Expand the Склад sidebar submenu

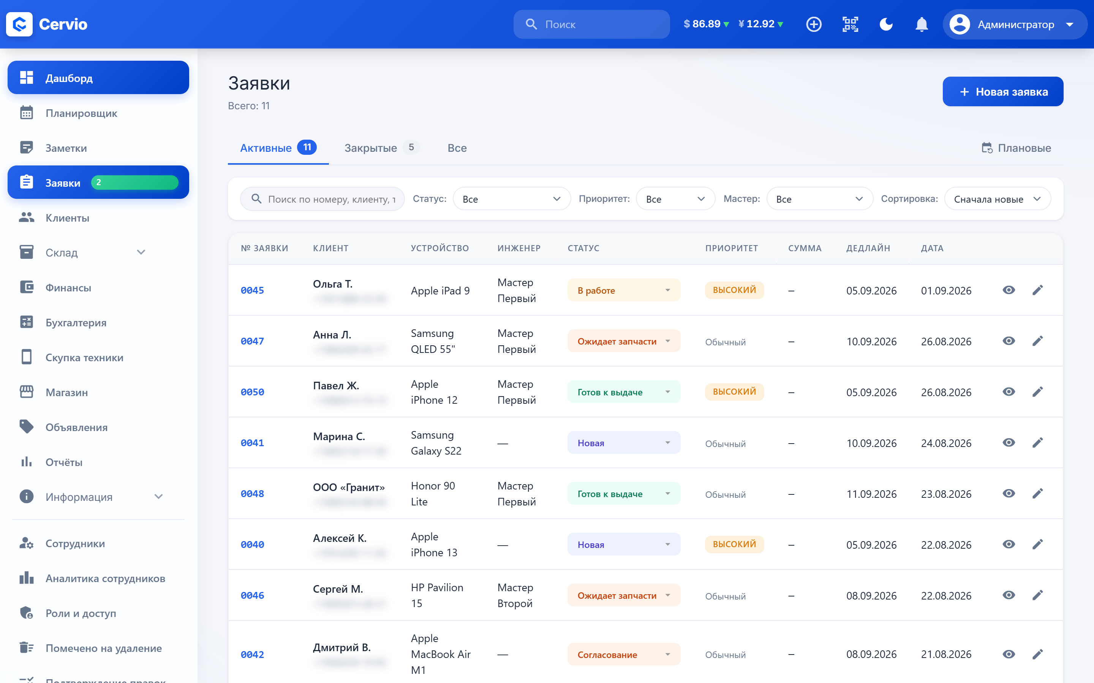tap(141, 252)
